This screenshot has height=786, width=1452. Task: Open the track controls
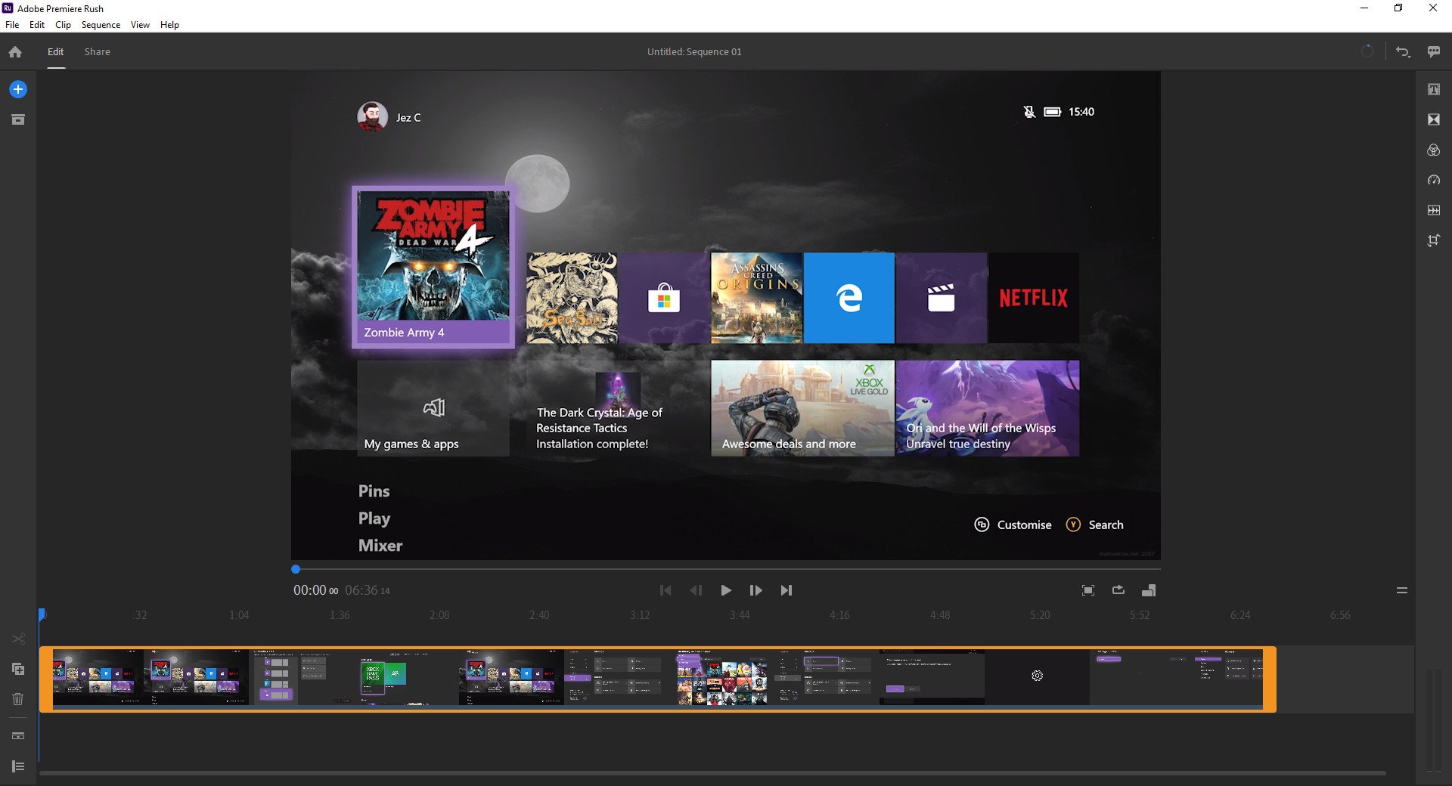tap(18, 736)
